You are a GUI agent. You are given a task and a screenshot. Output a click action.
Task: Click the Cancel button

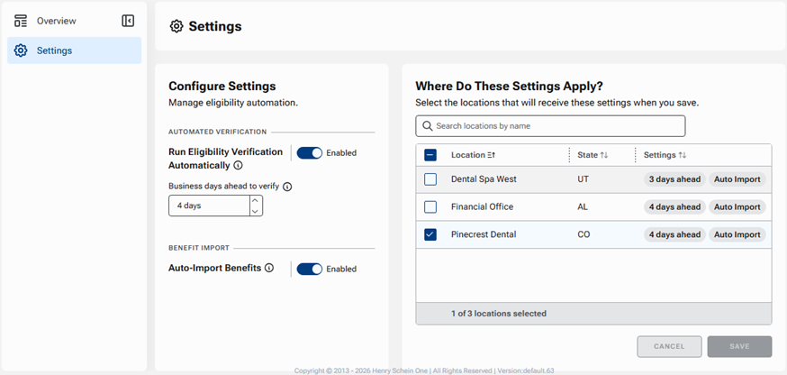(x=669, y=346)
